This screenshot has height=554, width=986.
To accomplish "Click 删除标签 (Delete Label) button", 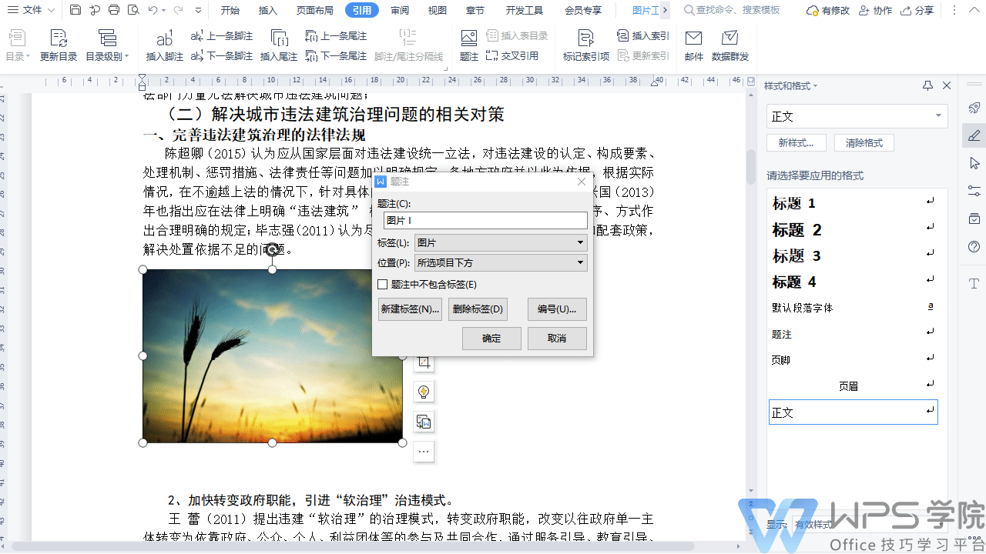I will 478,309.
